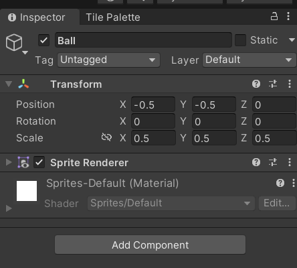Image resolution: width=297 pixels, height=268 pixels.
Task: Open the Tag dropdown showing Untagged
Action: (108, 60)
